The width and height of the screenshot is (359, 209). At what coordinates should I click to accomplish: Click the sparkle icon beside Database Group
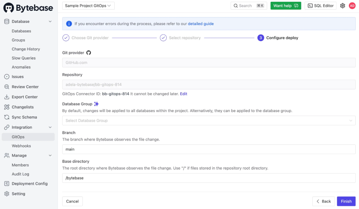(96, 104)
